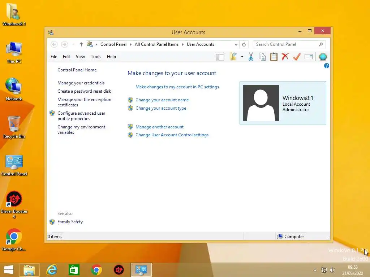Select Create a password reset disk
The height and width of the screenshot is (277, 370).
coord(84,91)
